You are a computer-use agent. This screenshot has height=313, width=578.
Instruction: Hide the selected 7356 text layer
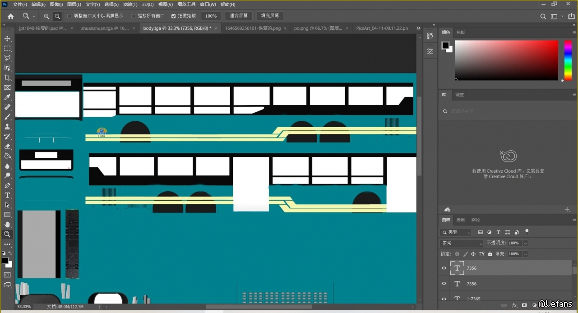pos(444,268)
